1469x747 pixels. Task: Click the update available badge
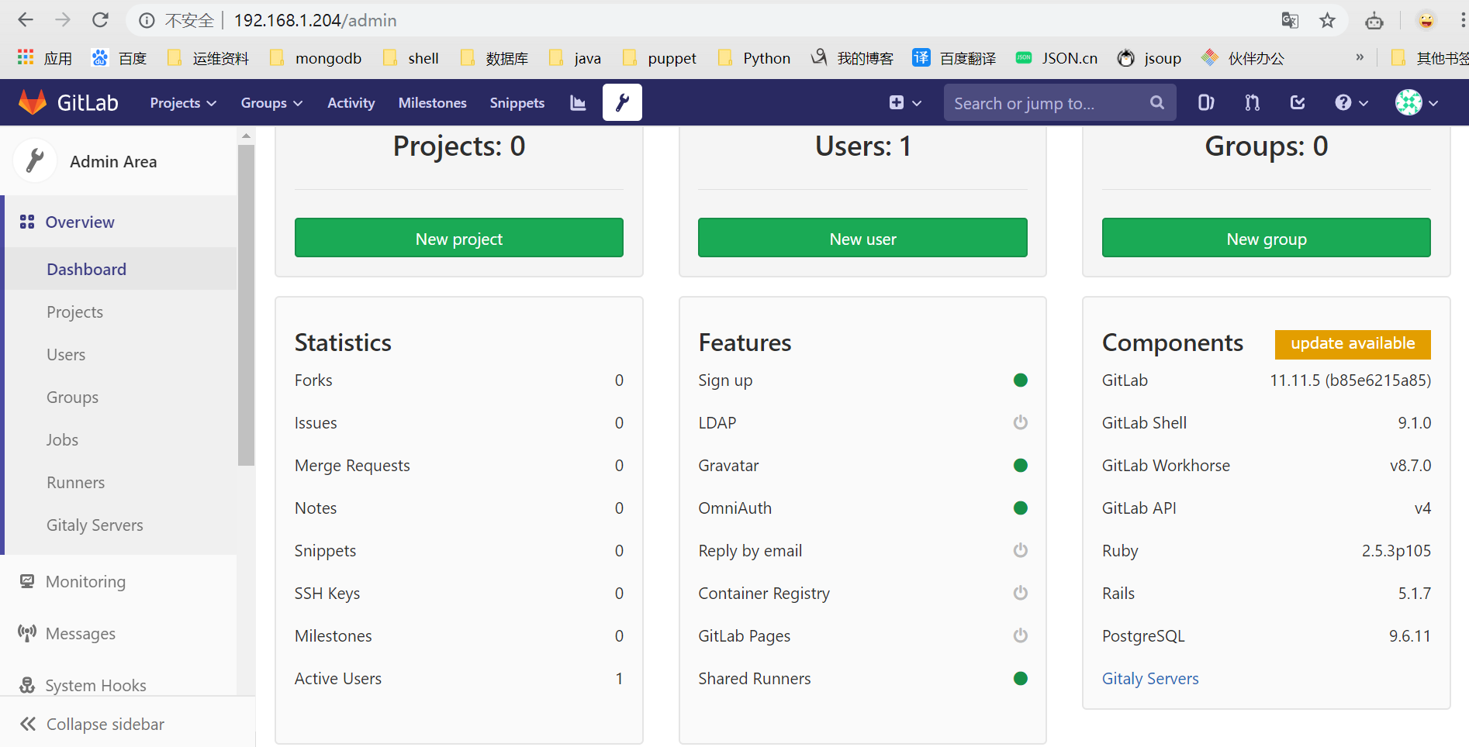(1353, 344)
